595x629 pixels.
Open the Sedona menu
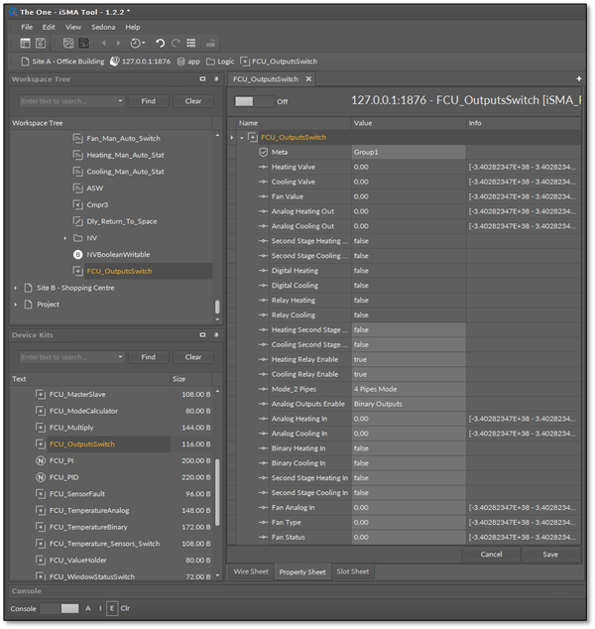point(101,27)
